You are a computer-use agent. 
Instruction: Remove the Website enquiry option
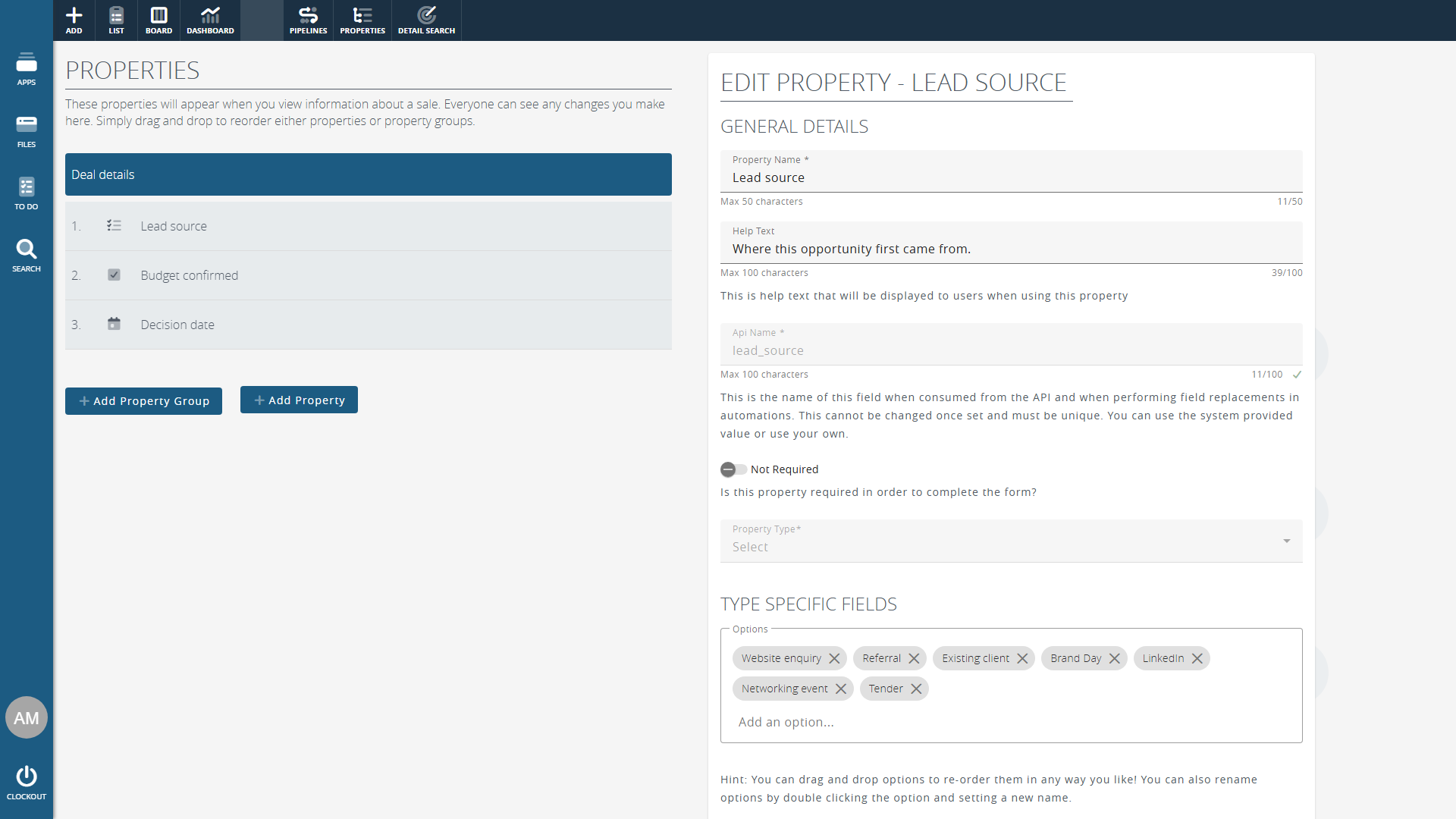[834, 658]
